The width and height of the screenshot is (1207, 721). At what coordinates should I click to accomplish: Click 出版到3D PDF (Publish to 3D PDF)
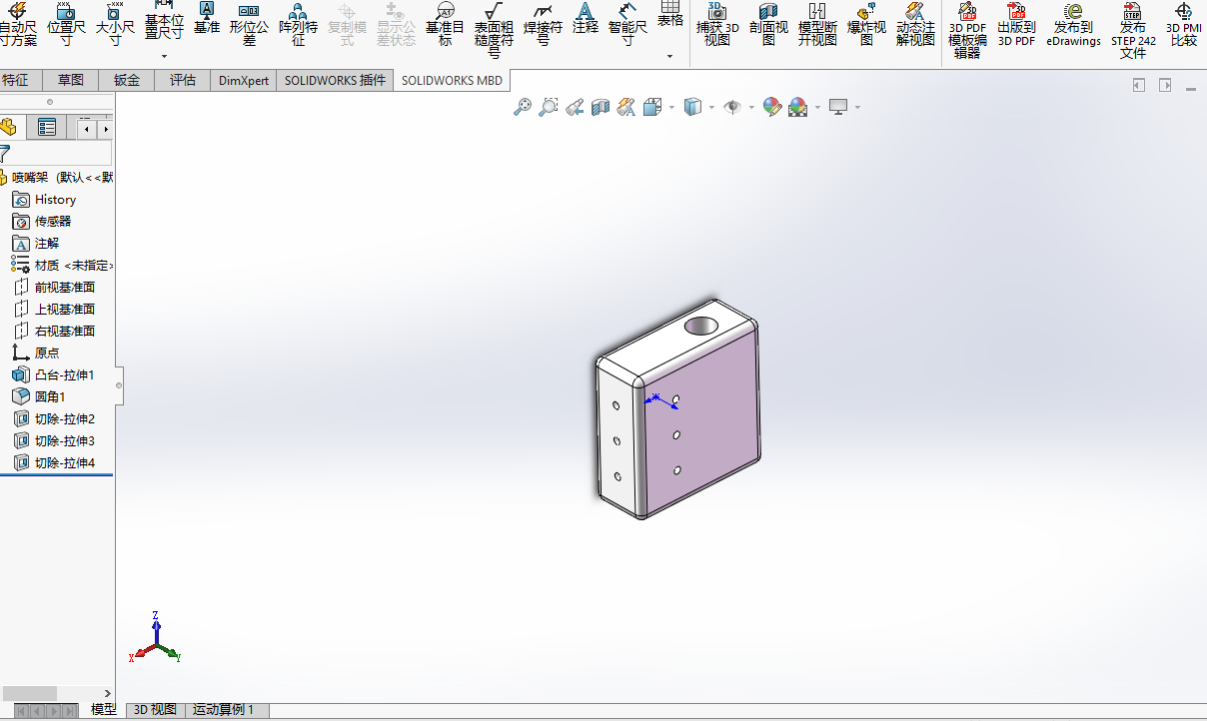click(x=1016, y=25)
